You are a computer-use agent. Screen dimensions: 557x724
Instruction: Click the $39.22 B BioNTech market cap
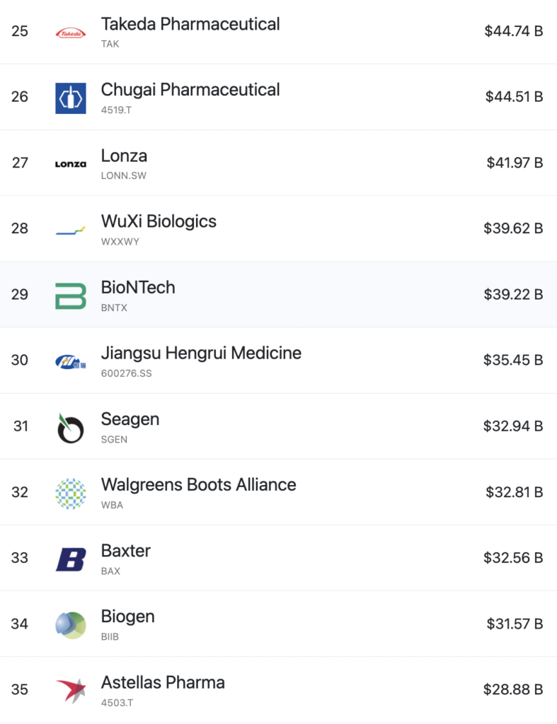[513, 294]
